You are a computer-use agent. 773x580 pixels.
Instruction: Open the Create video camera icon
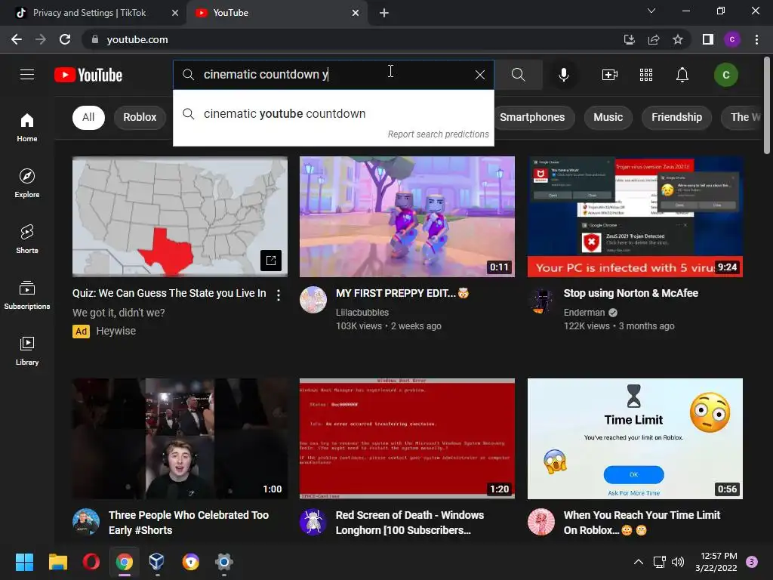[610, 75]
